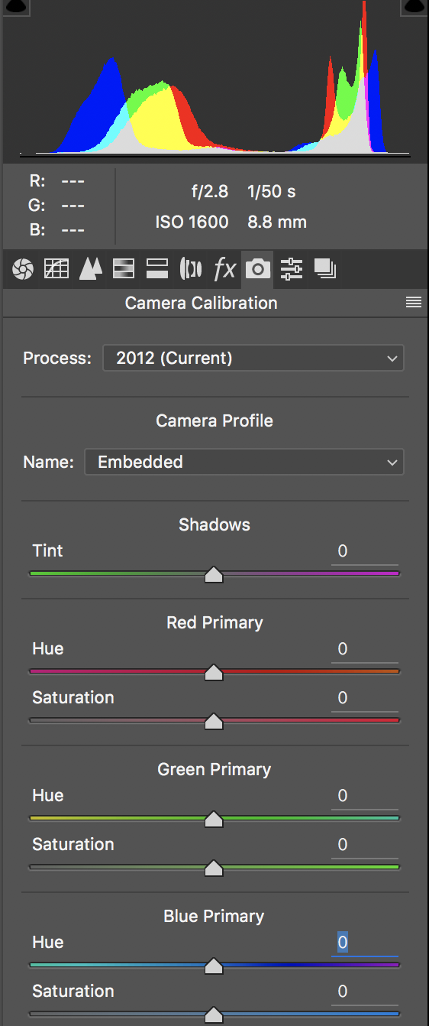Switch to the Tone Curve panel icon
Screen dimensions: 429x1026
(56, 269)
